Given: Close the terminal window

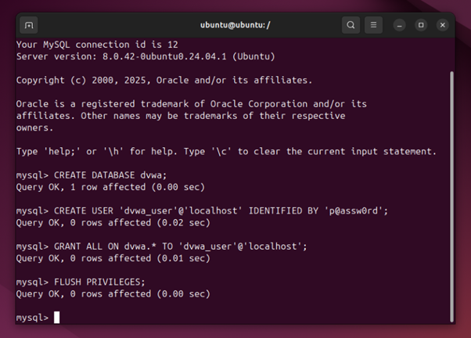Looking at the screenshot, I should [x=443, y=25].
